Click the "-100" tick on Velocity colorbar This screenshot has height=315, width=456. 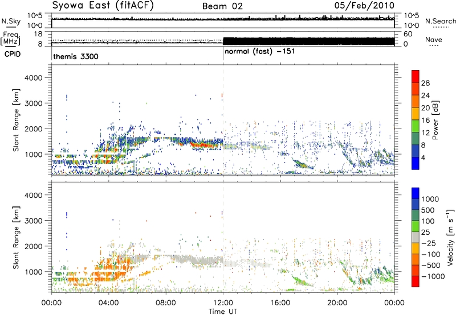point(431,254)
